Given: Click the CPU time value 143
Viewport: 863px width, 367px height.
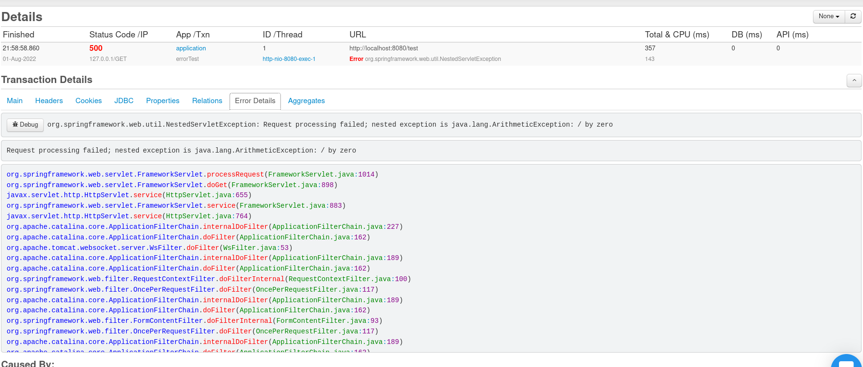Looking at the screenshot, I should click(650, 59).
